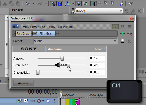Open the Film Grain About link
The image size is (146, 105).
[x=98, y=49]
